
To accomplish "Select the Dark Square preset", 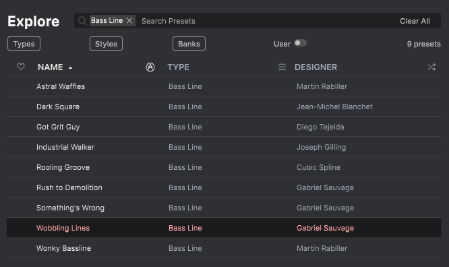I will 224,107.
